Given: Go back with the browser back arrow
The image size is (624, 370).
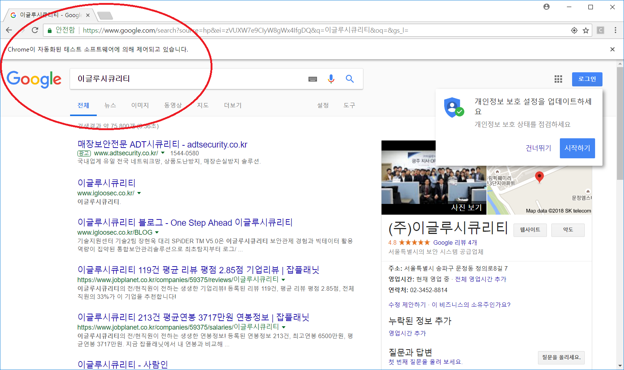Looking at the screenshot, I should [9, 30].
